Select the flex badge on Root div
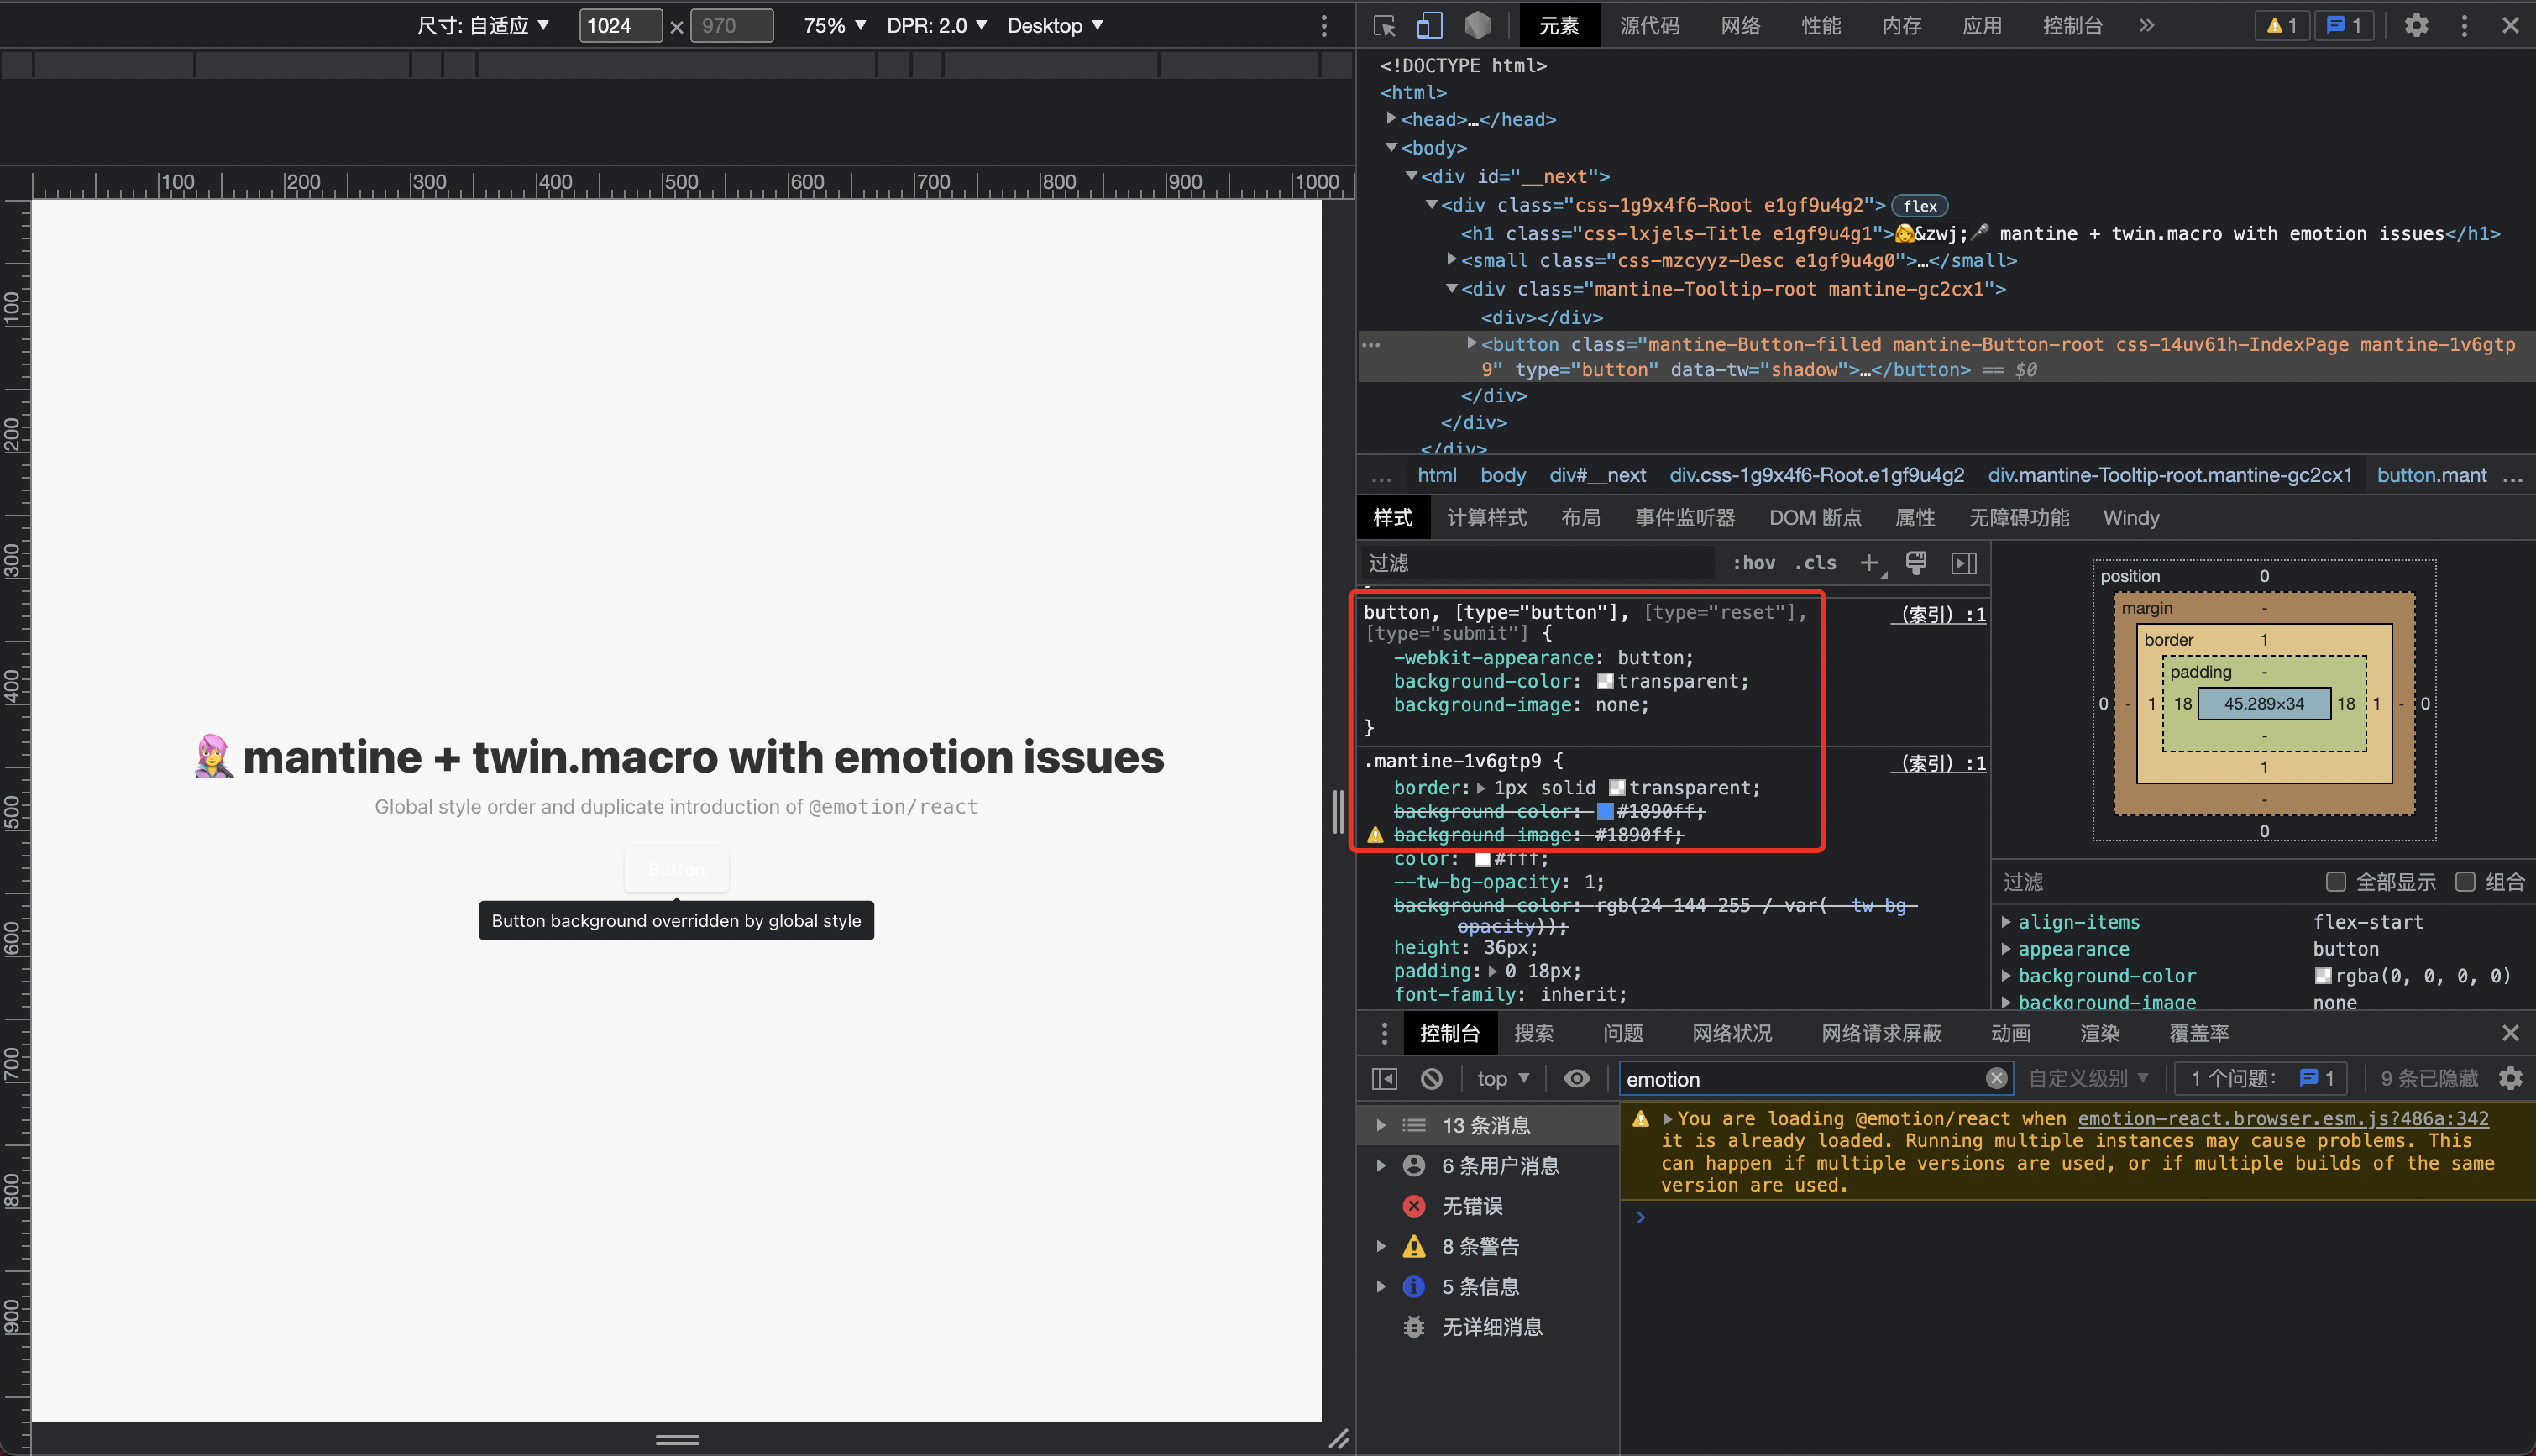2536x1456 pixels. (1918, 206)
